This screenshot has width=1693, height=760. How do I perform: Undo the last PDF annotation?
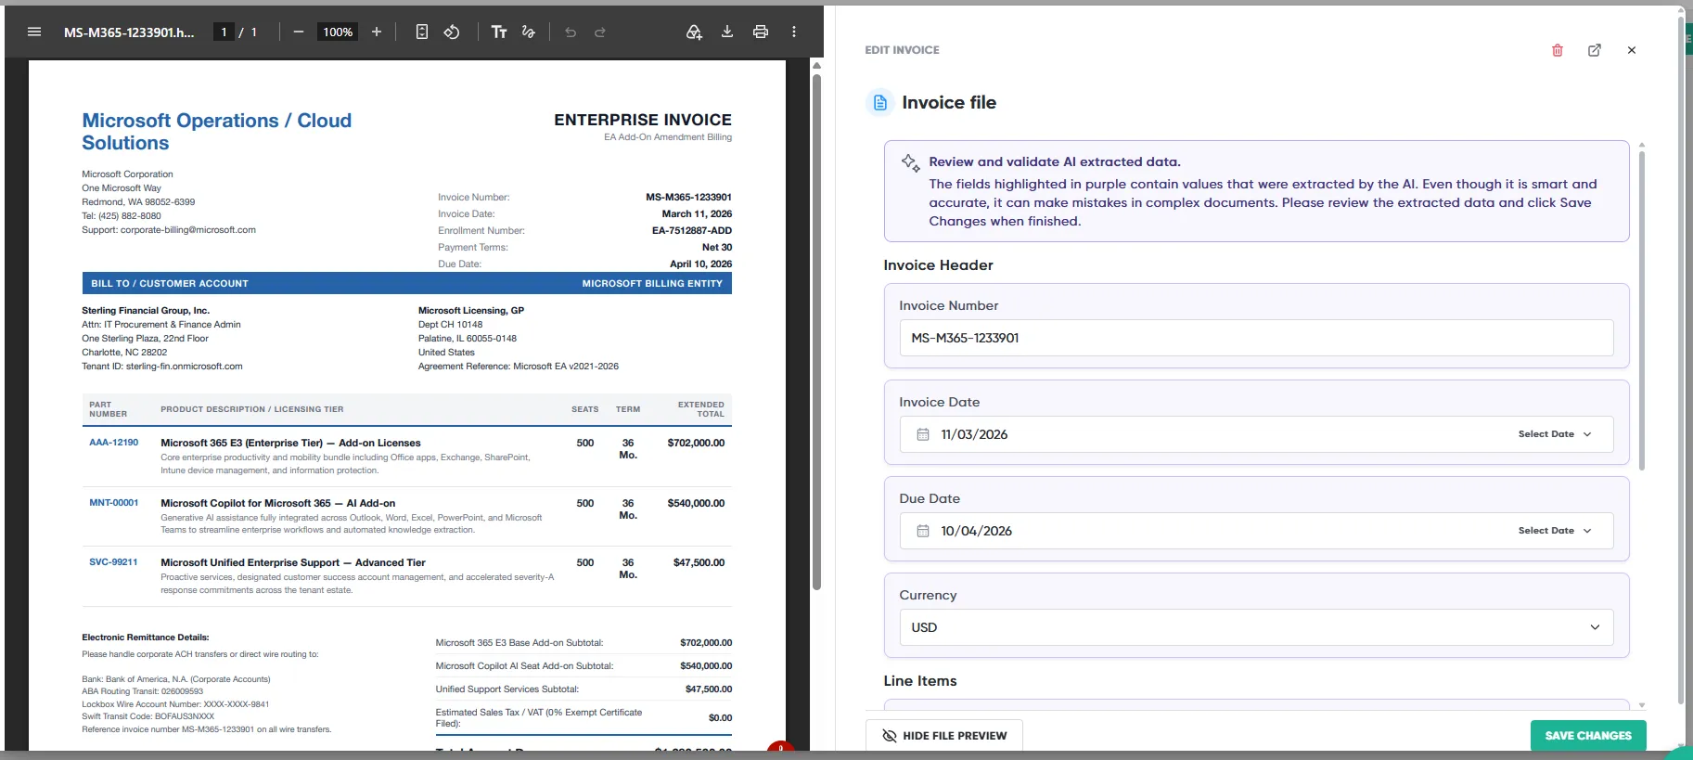571,32
